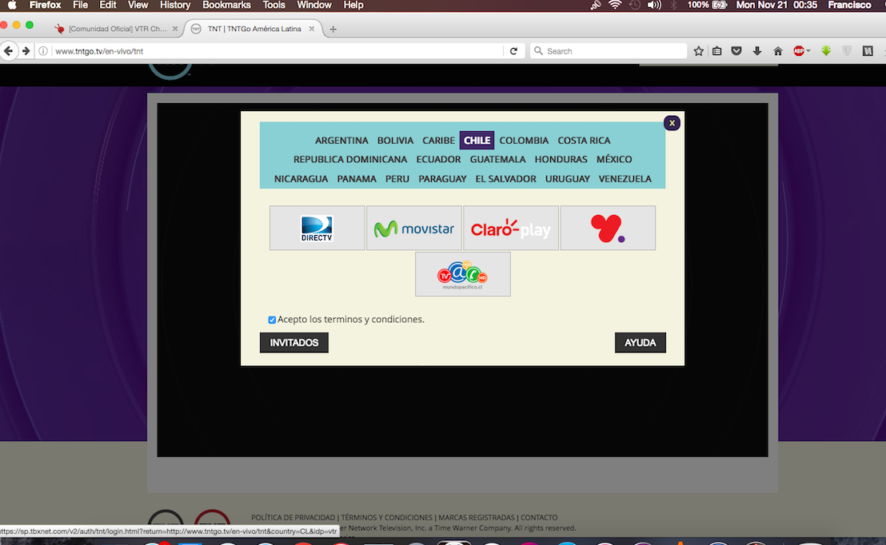Viewport: 886px width, 545px height.
Task: Click the INVITADOS button
Action: pyautogui.click(x=293, y=343)
